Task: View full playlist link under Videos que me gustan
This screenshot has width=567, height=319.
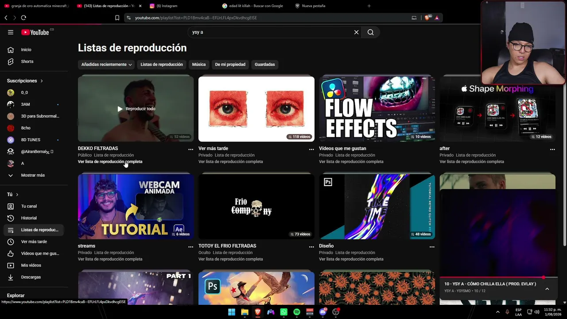Action: tap(351, 162)
